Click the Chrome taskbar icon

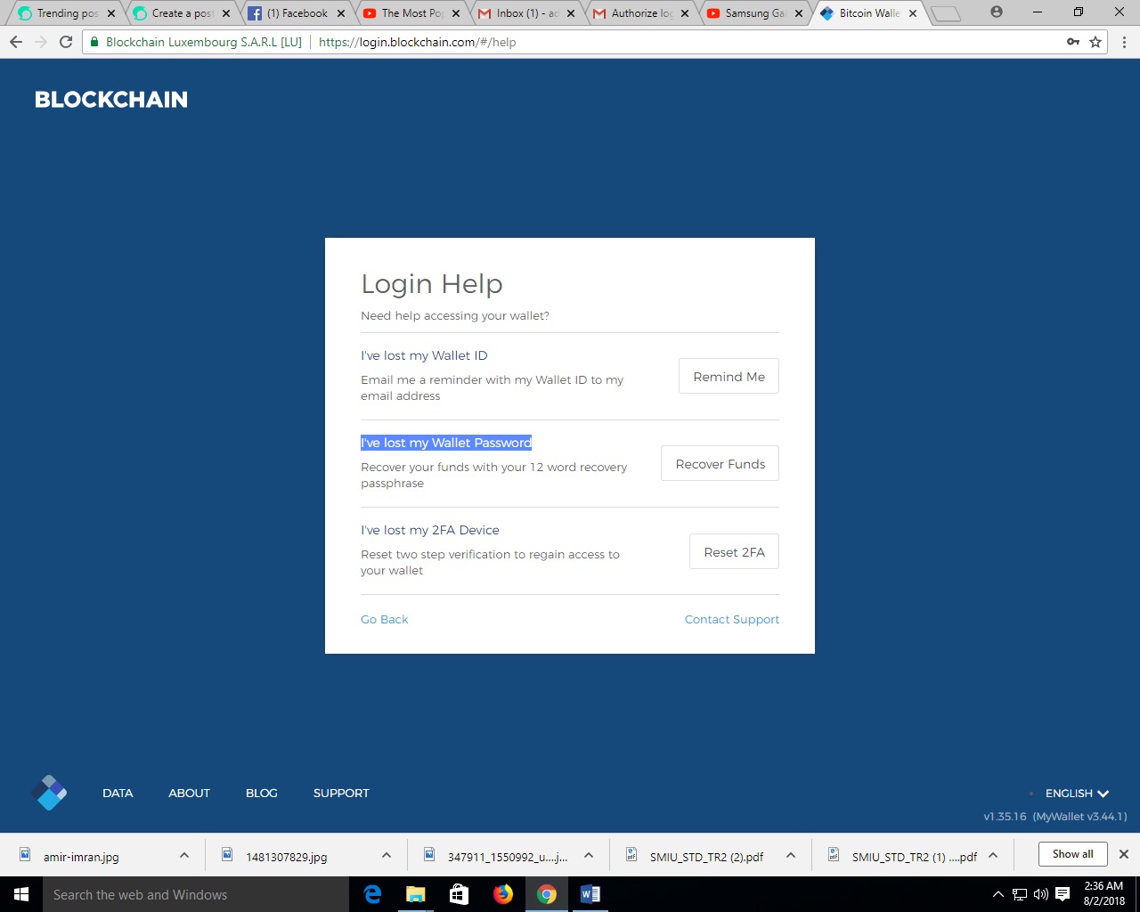547,894
